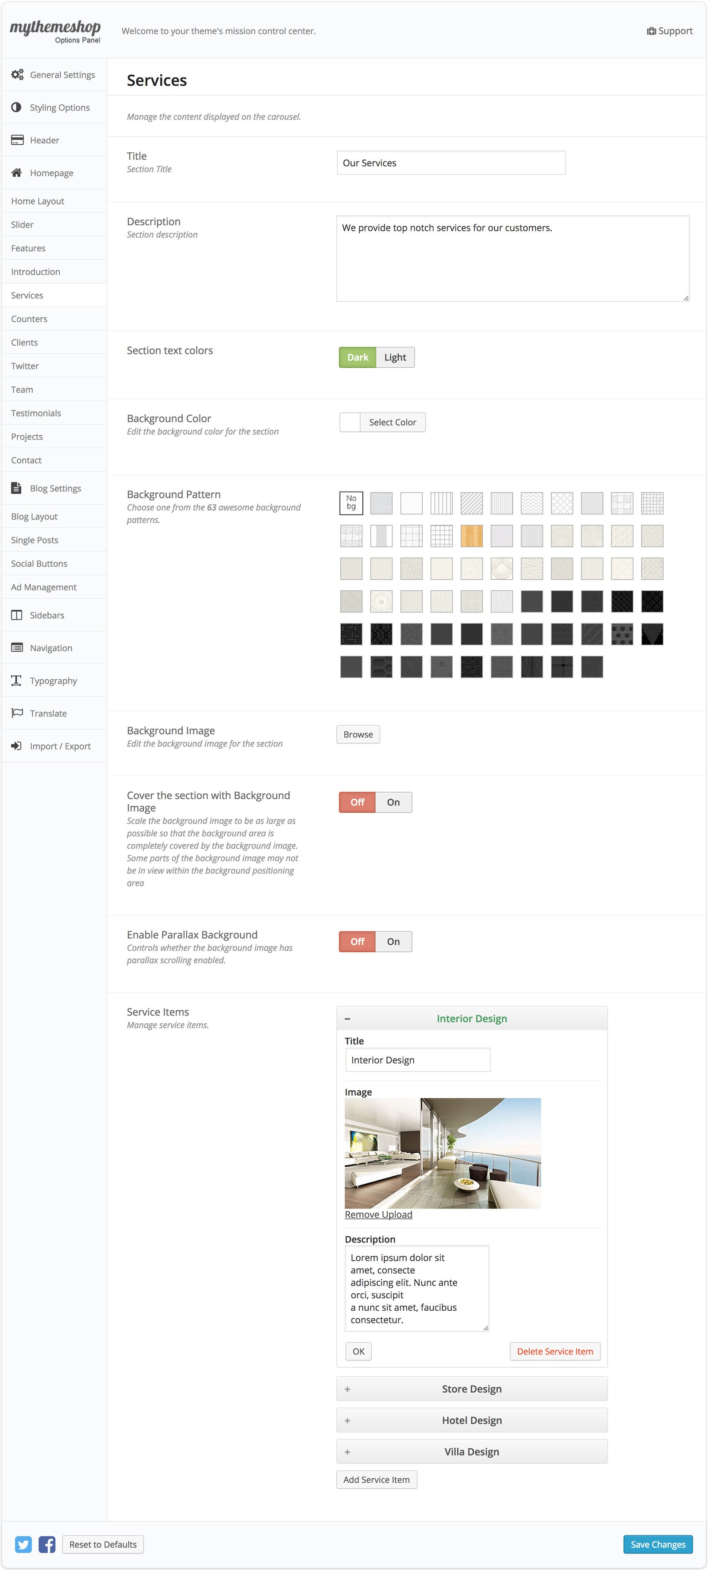Expand the Hotel Design service item
The image size is (708, 1570).
pos(471,1420)
